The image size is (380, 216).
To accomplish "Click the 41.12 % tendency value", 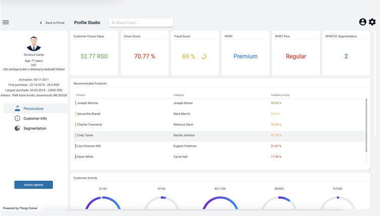I will coord(276,135).
